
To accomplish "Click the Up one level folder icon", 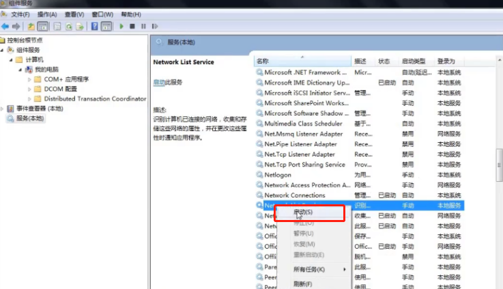I will click(31, 27).
